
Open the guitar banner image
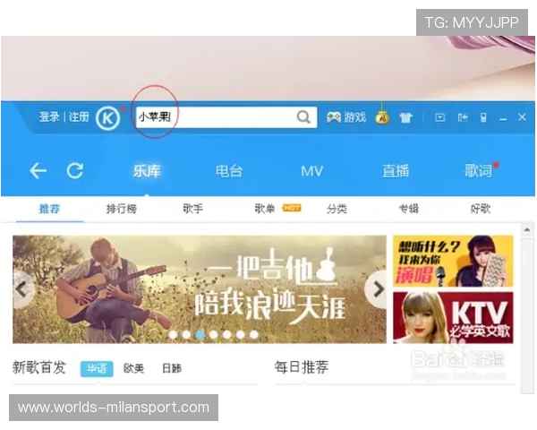(200, 289)
